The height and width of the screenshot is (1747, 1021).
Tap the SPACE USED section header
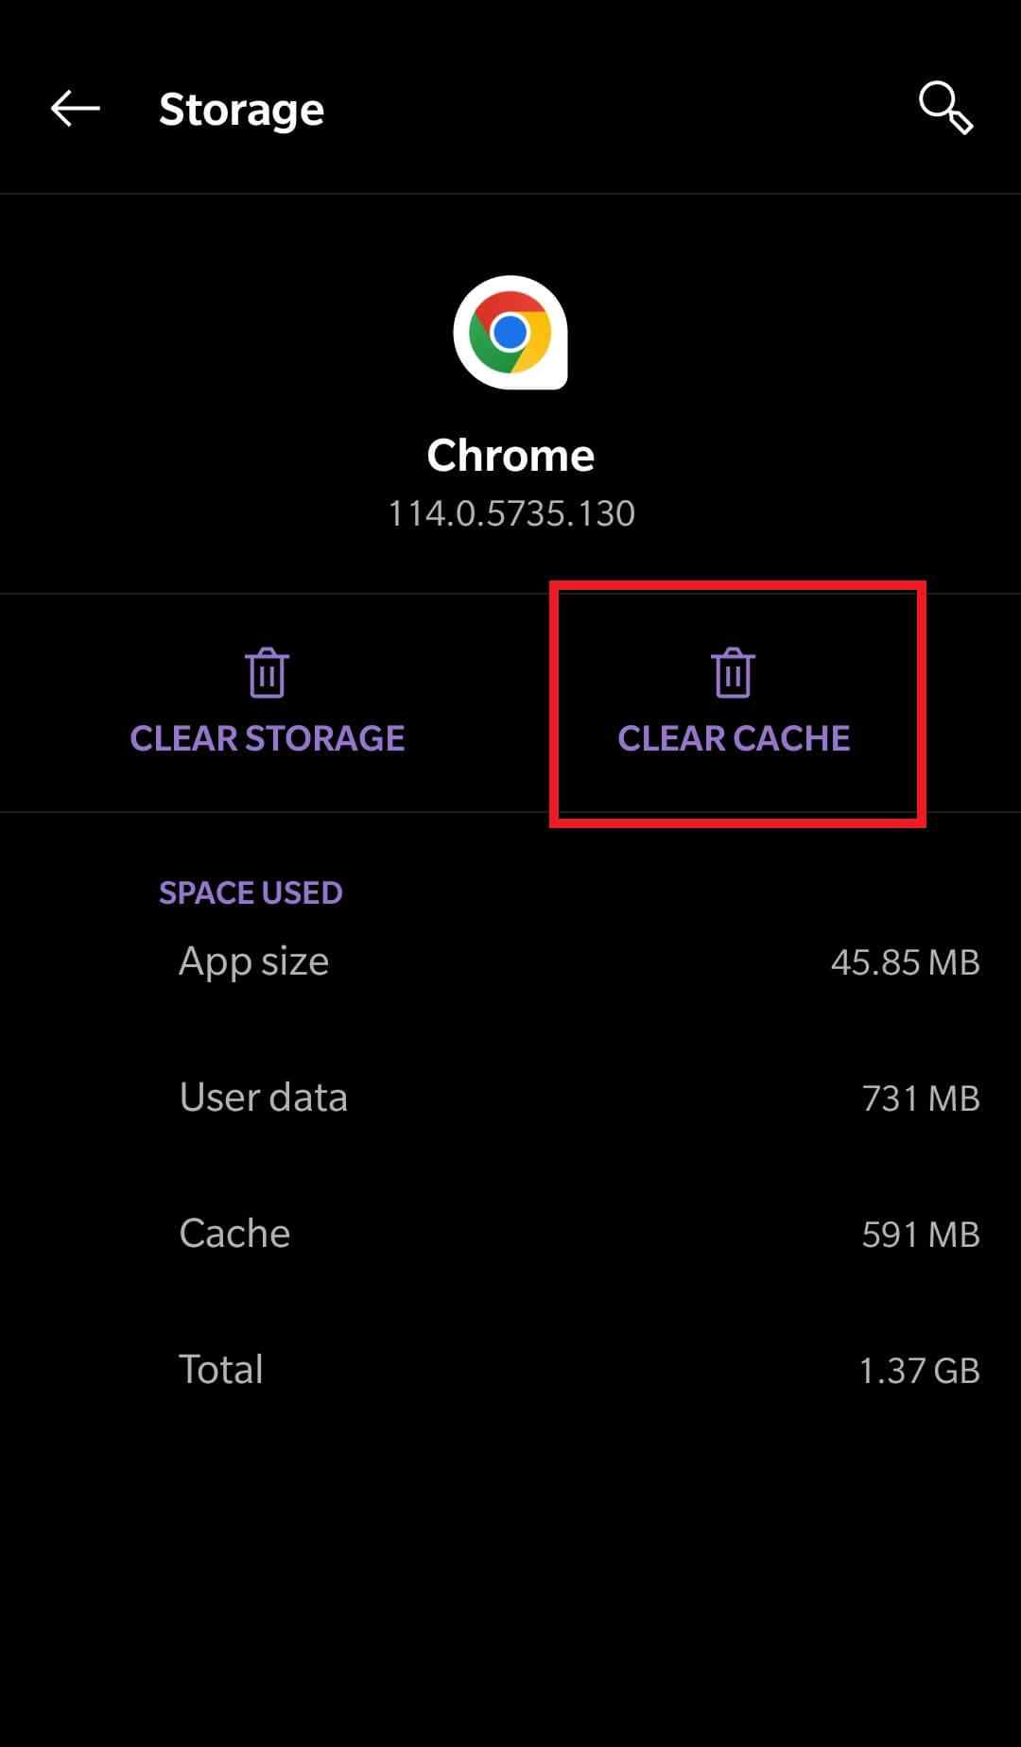(251, 891)
